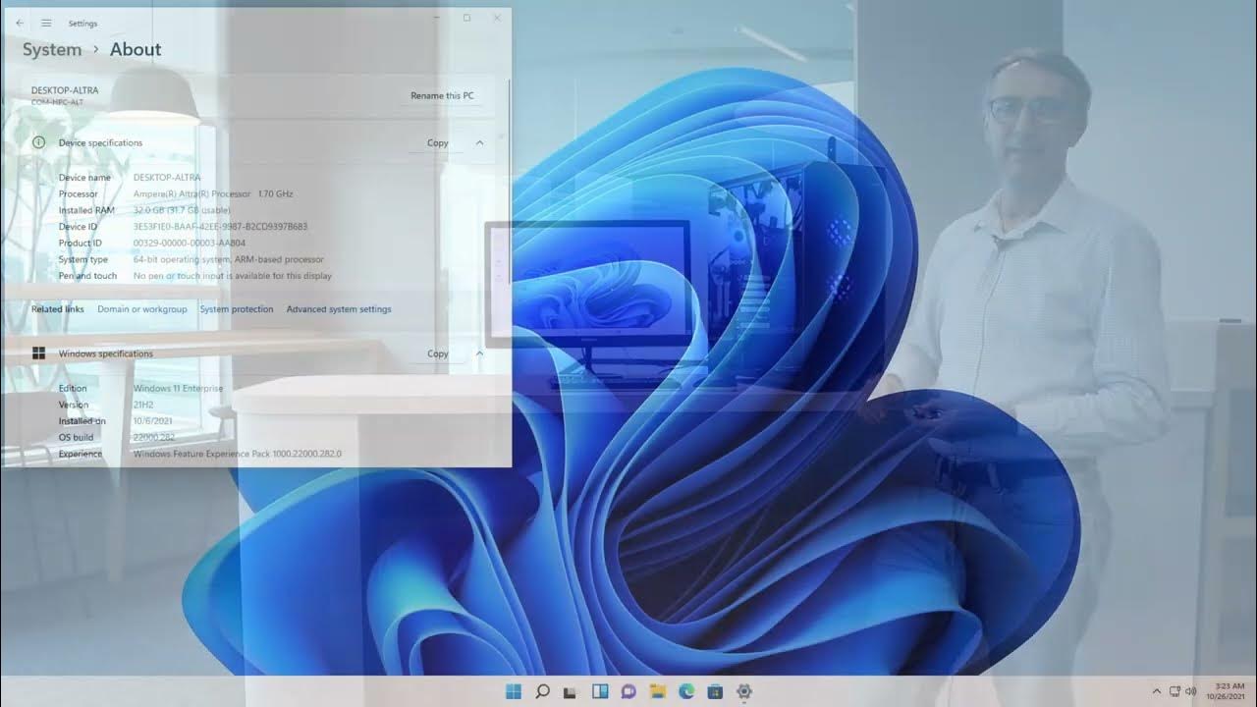Show hidden icons in the system tray
1257x707 pixels.
(1157, 691)
